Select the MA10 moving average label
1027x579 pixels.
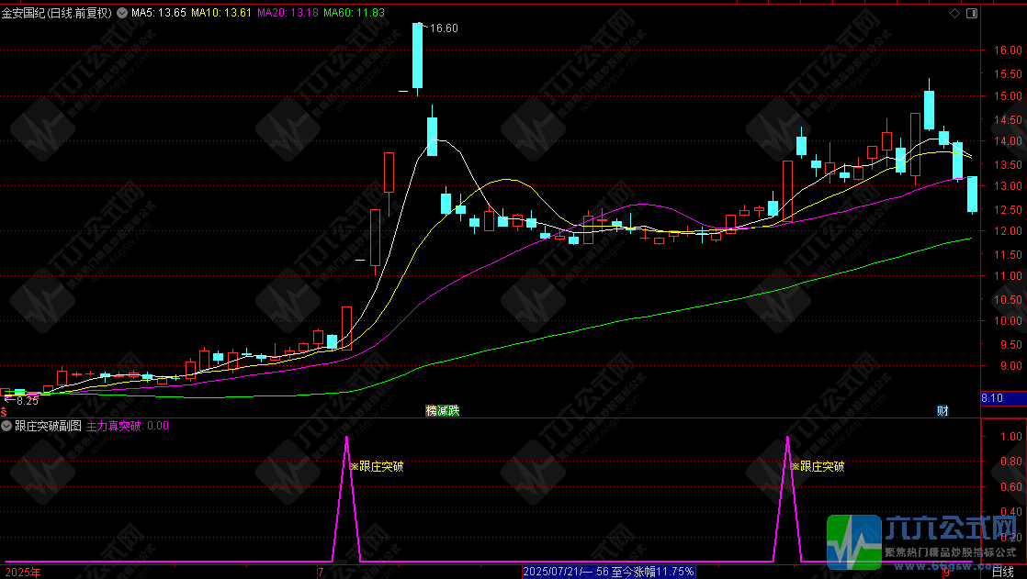tap(221, 14)
